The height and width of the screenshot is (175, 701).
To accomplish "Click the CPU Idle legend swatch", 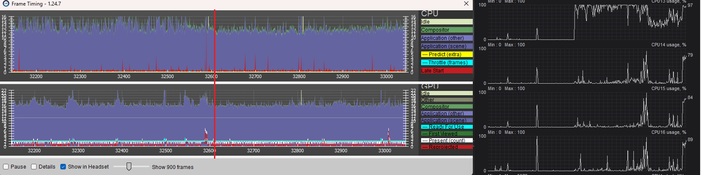I will (x=447, y=22).
